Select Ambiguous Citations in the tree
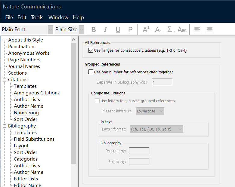This screenshot has width=235, height=187. (x=36, y=93)
